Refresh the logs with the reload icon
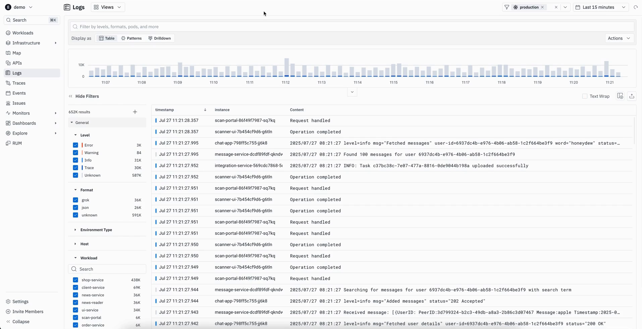The image size is (642, 329). [636, 7]
